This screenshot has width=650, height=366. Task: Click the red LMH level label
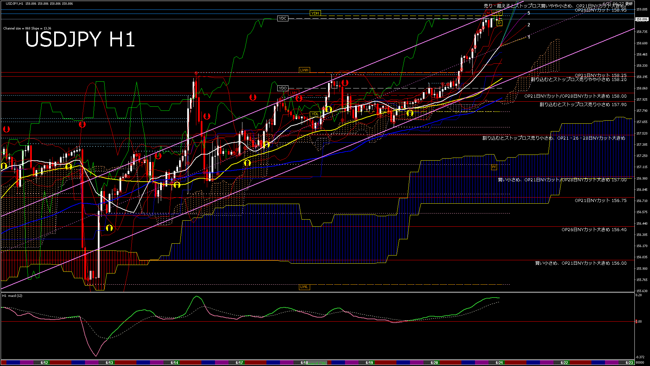293,93
